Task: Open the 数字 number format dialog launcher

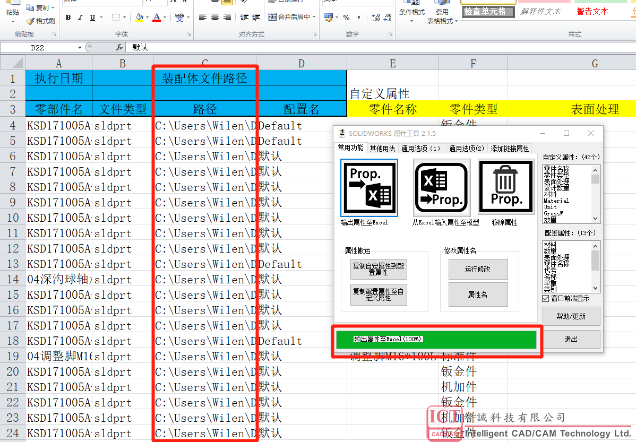Action: (x=390, y=34)
